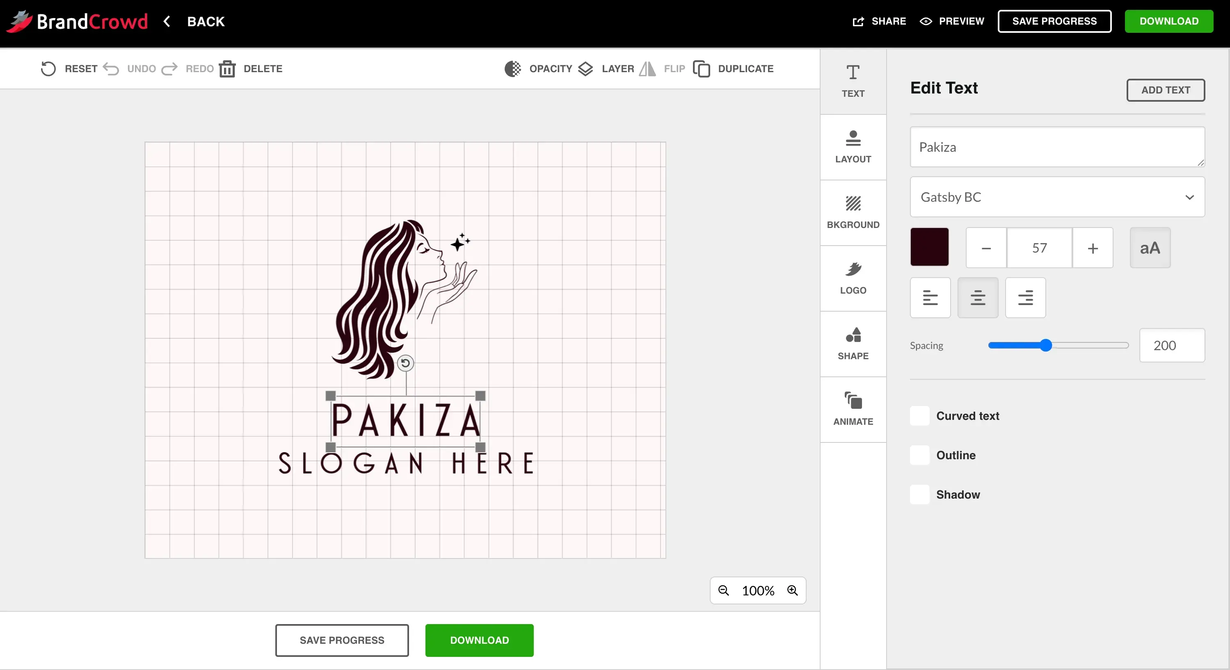Image resolution: width=1230 pixels, height=670 pixels.
Task: Zoom out of the canvas
Action: 723,591
